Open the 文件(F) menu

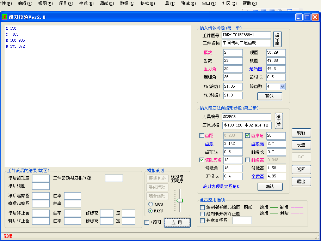click(x=6, y=4)
